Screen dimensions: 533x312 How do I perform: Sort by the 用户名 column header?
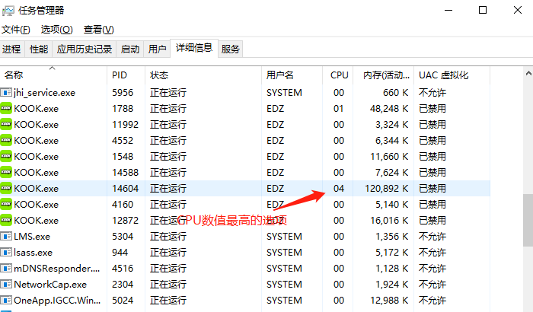click(292, 75)
